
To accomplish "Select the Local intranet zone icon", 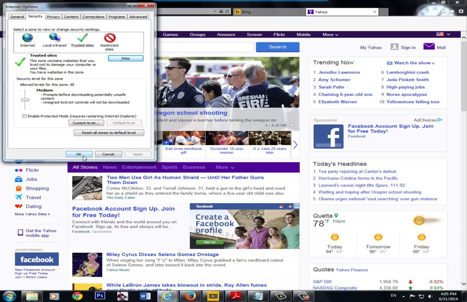I will pos(54,38).
